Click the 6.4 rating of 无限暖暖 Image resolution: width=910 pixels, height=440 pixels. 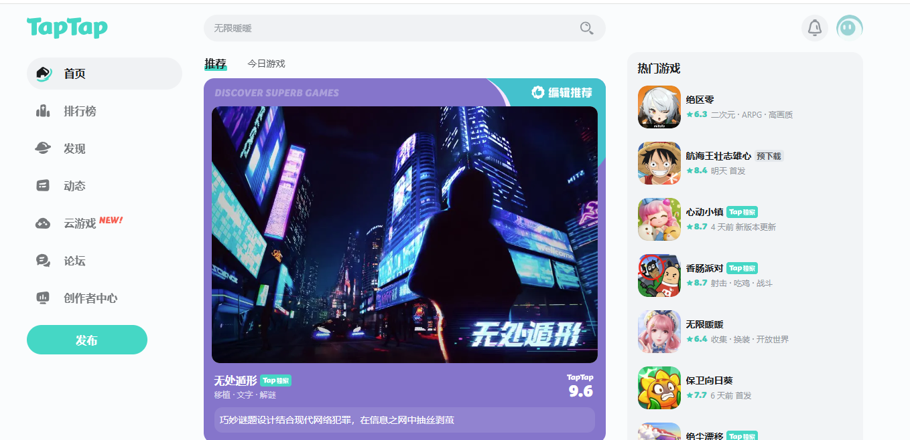(697, 339)
